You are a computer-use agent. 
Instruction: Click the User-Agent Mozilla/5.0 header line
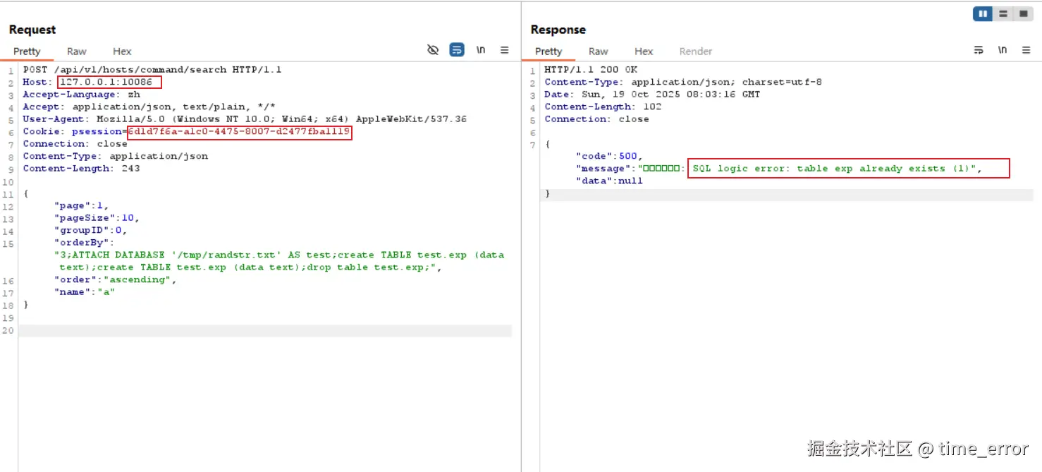[x=245, y=119]
